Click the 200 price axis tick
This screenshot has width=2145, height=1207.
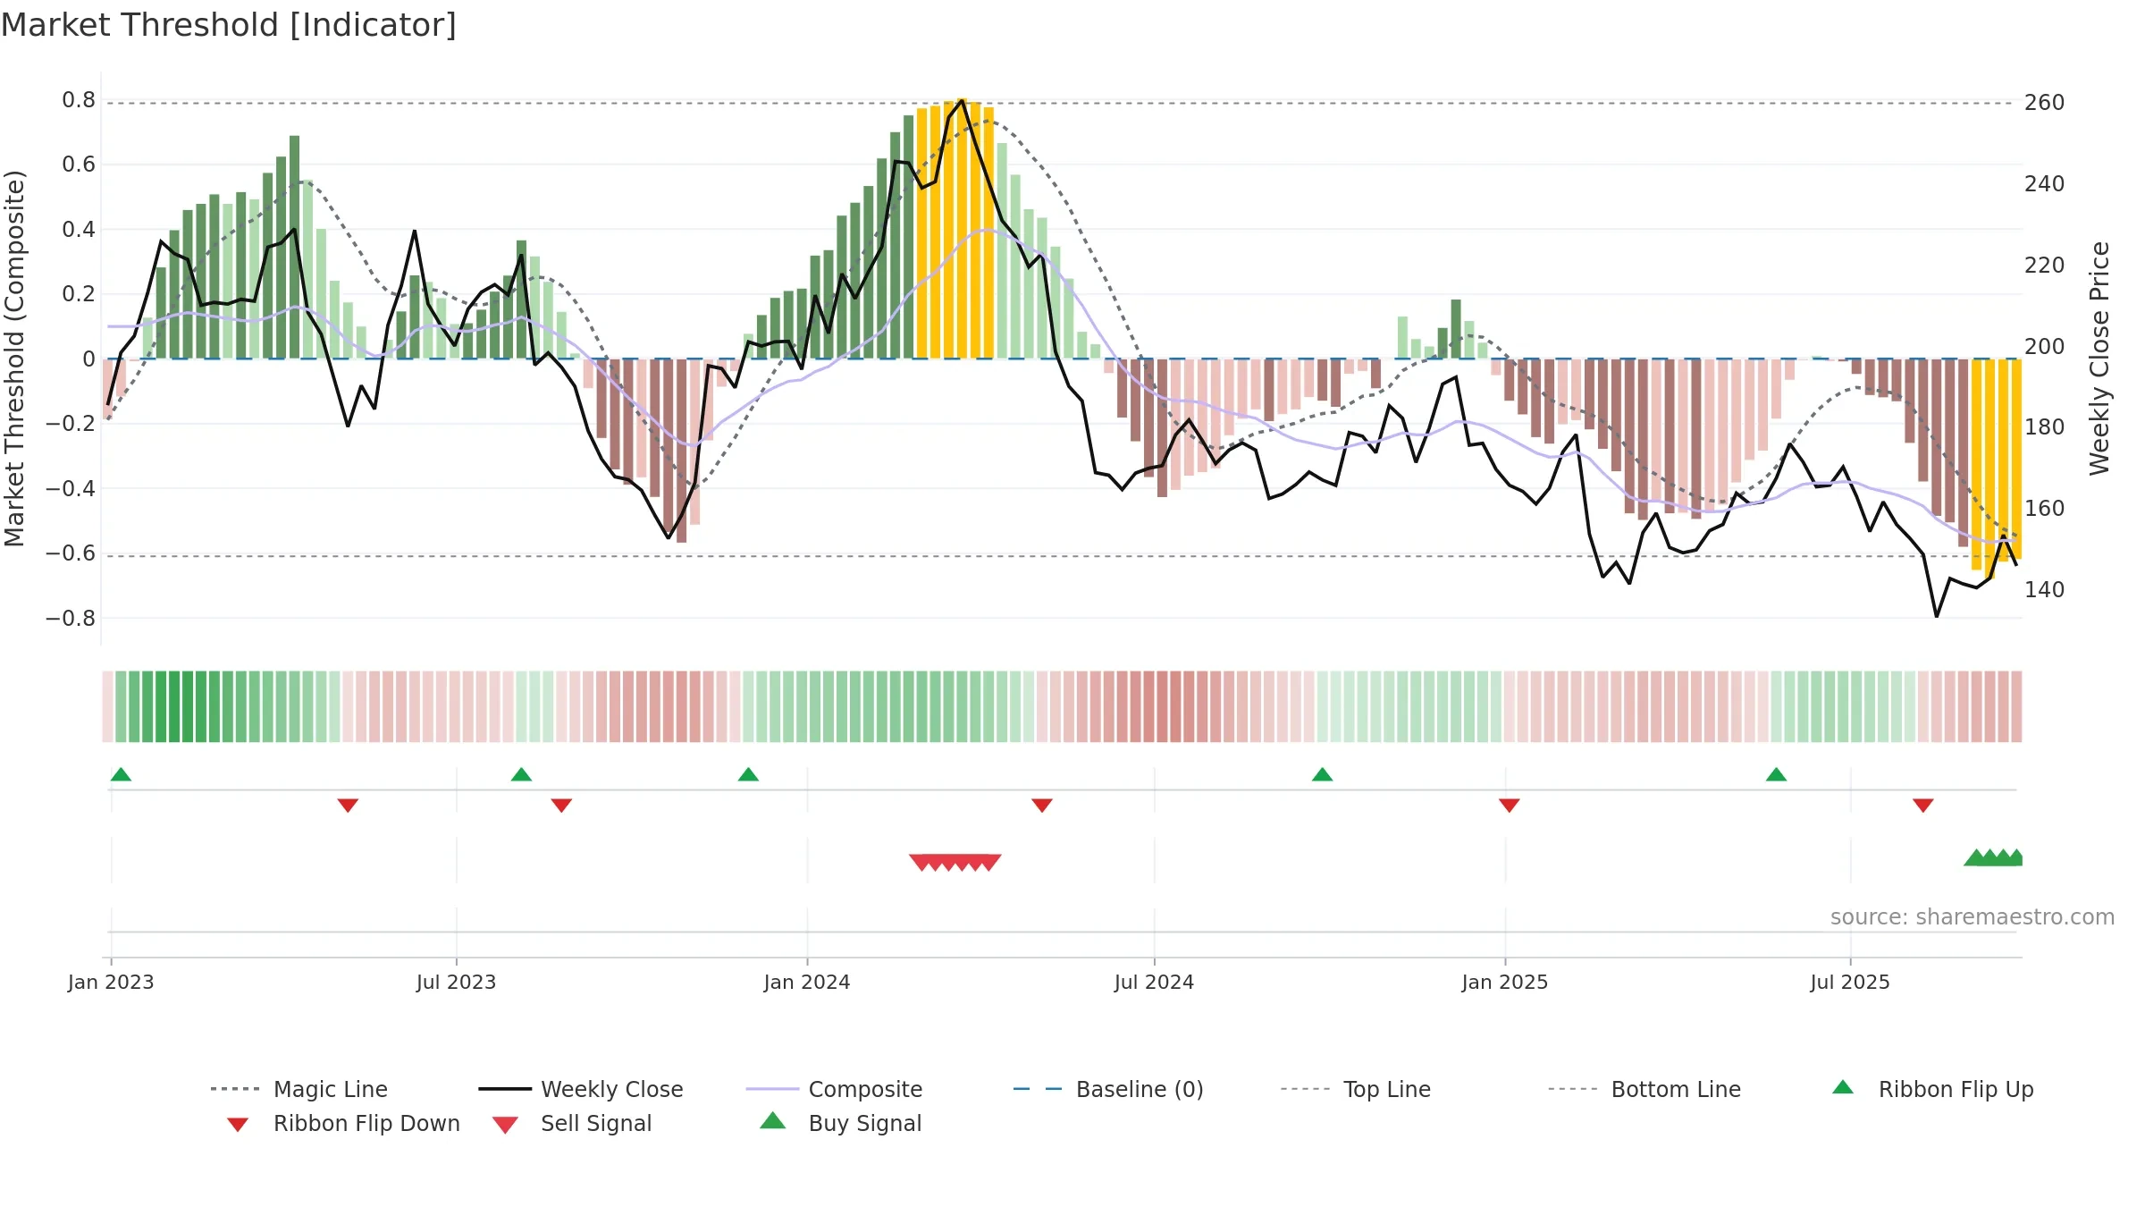2044,346
